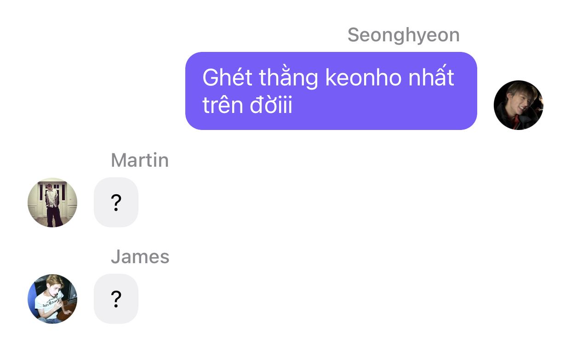Click the letter S in the Seonghyeon label
Viewport: 571px width, 344px height.
tap(354, 35)
